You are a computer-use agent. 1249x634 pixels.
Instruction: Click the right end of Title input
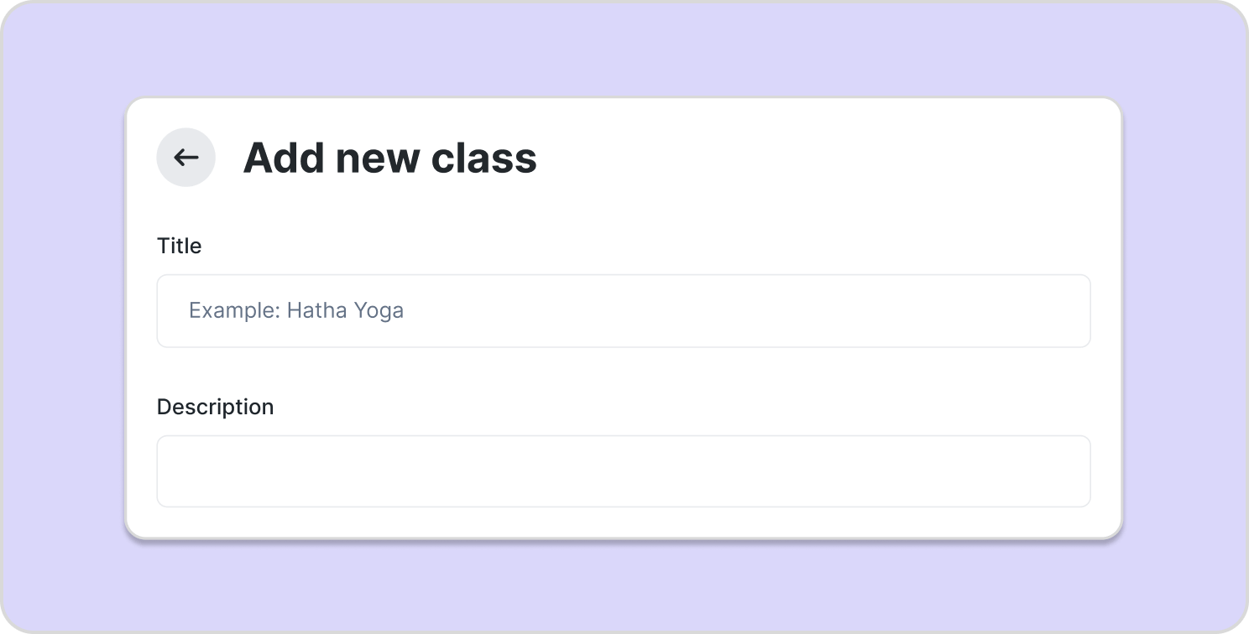[x=1066, y=311]
